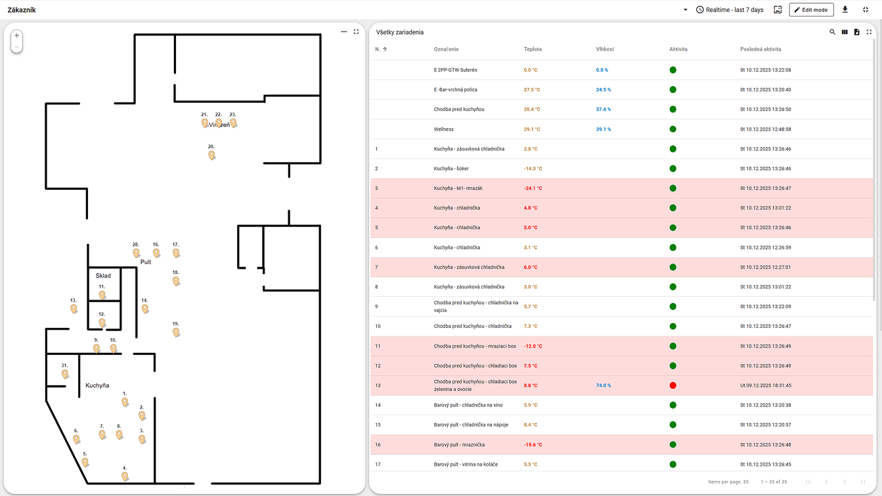Expand the floor plan widget to fullscreen

click(x=357, y=32)
